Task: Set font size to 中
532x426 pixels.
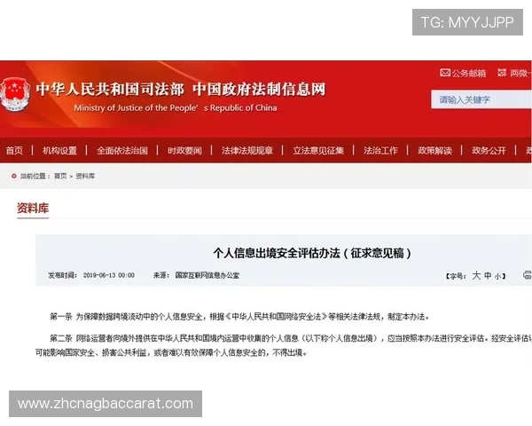Action: click(x=488, y=275)
